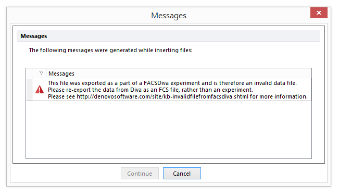Close the Messages dialog with red X
The height and width of the screenshot is (196, 339).
pyautogui.click(x=319, y=13)
